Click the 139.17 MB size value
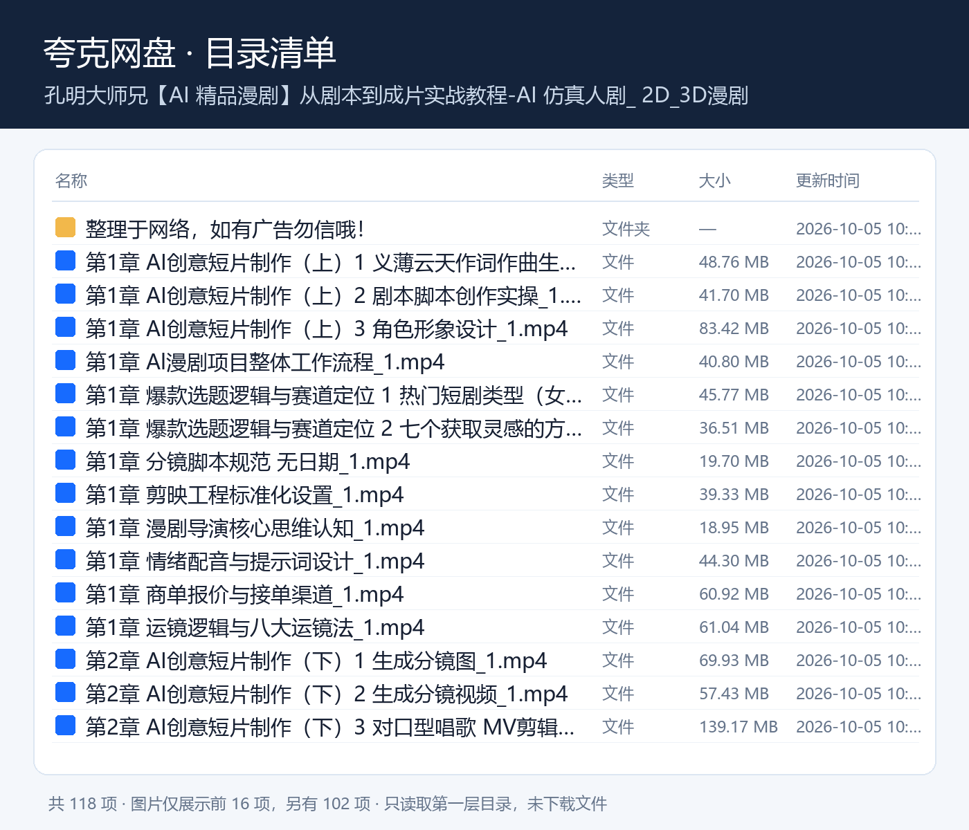The height and width of the screenshot is (830, 969). click(x=739, y=727)
